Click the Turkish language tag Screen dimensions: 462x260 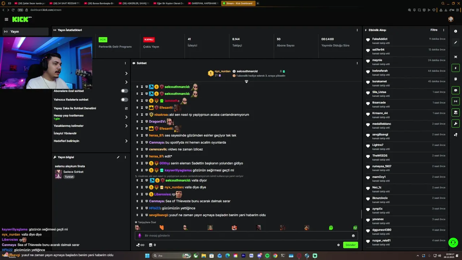tap(69, 177)
